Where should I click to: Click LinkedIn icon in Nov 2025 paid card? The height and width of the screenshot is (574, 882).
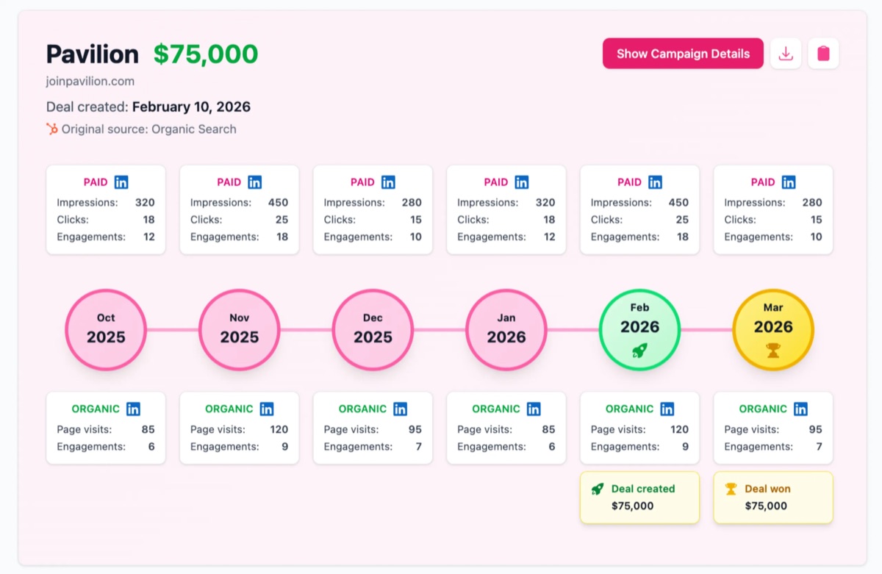(255, 182)
